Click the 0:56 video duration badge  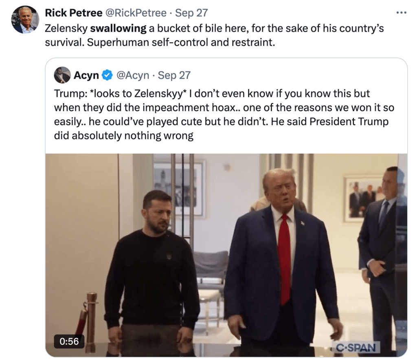point(69,341)
